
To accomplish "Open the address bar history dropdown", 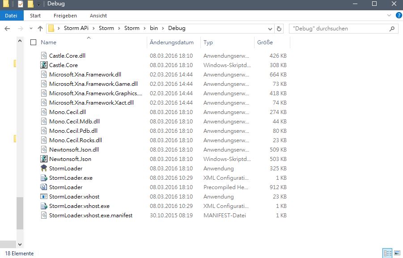I will (269, 28).
